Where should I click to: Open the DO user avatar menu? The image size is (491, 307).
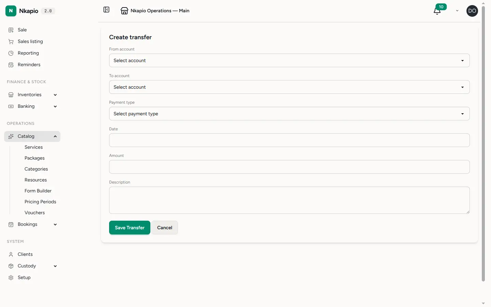pyautogui.click(x=472, y=11)
